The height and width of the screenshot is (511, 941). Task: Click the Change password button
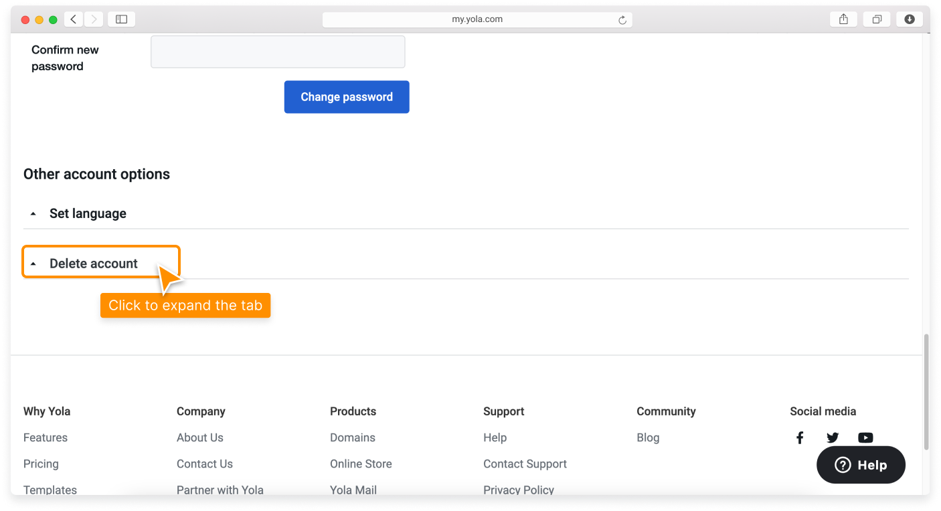point(347,97)
